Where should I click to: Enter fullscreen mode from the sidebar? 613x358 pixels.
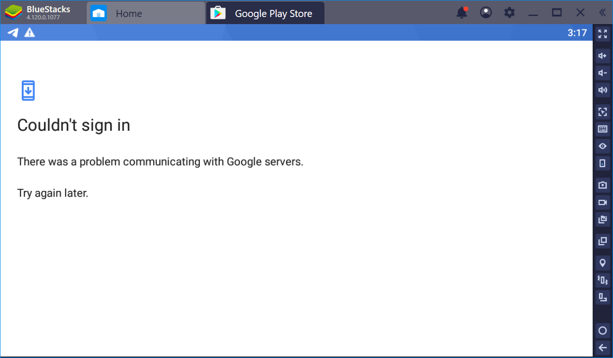click(x=603, y=34)
